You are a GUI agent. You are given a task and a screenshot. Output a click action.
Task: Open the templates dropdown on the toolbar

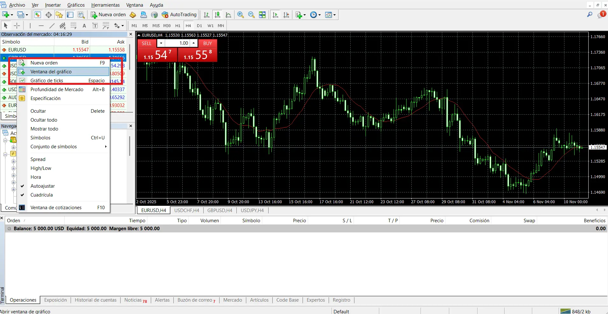point(335,15)
